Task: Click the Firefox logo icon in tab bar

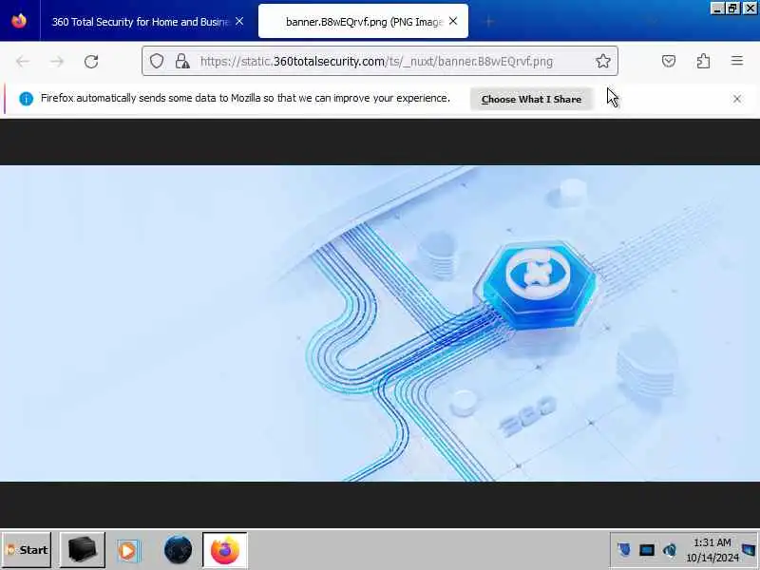Action: (19, 21)
